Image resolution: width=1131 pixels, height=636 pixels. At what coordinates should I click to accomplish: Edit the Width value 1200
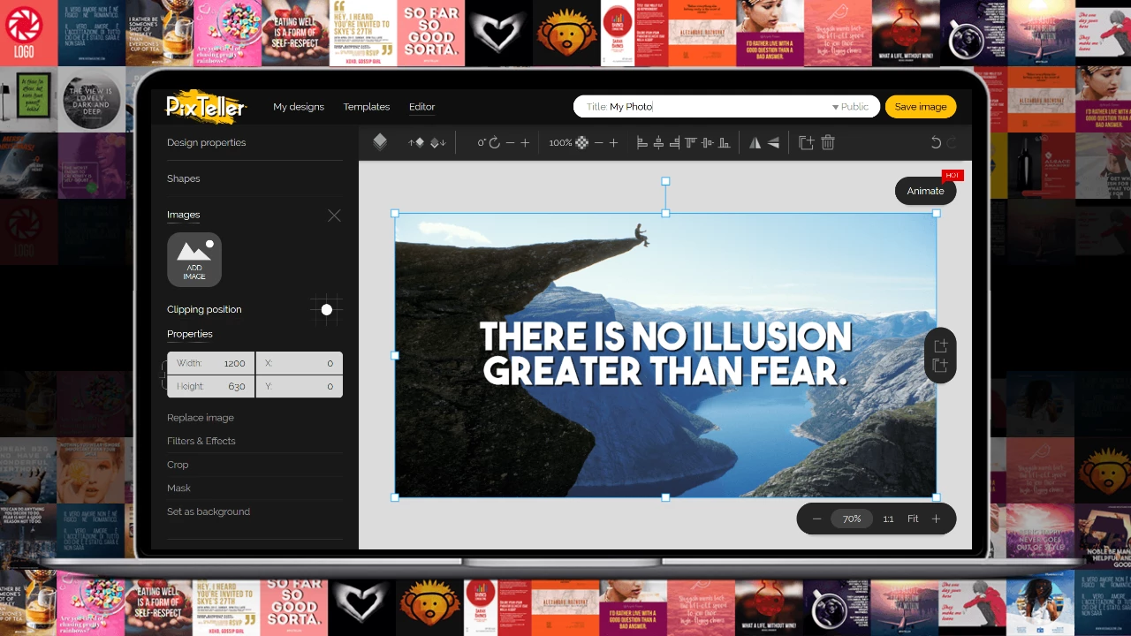211,363
